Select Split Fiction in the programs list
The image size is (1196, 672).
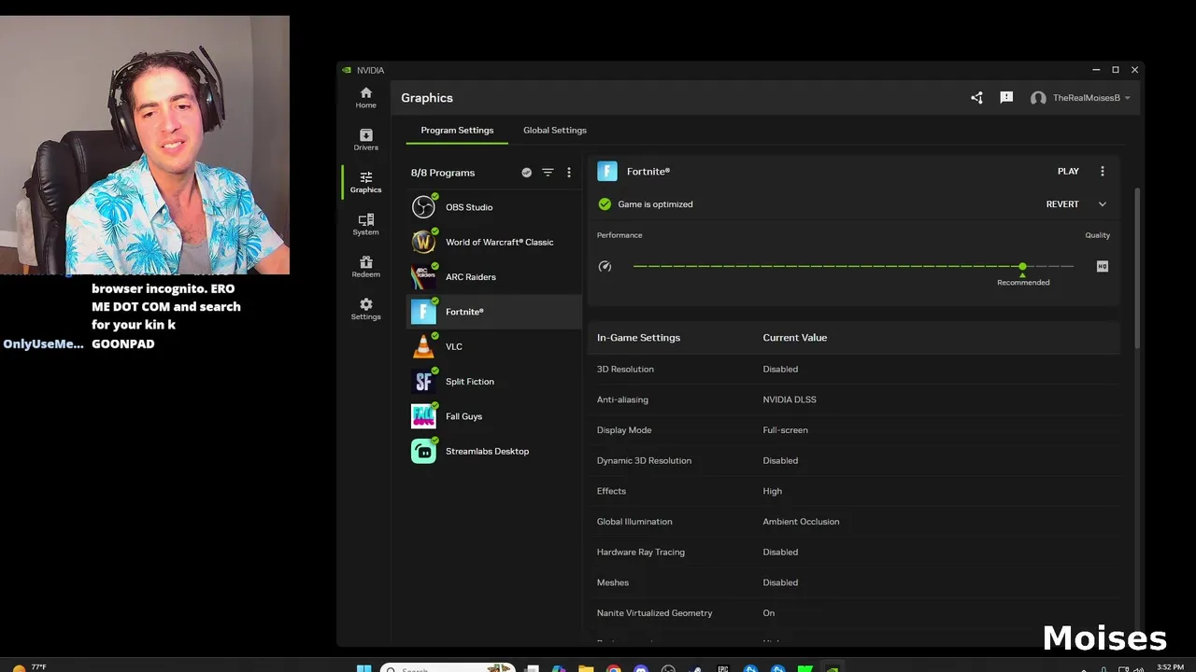click(x=494, y=382)
